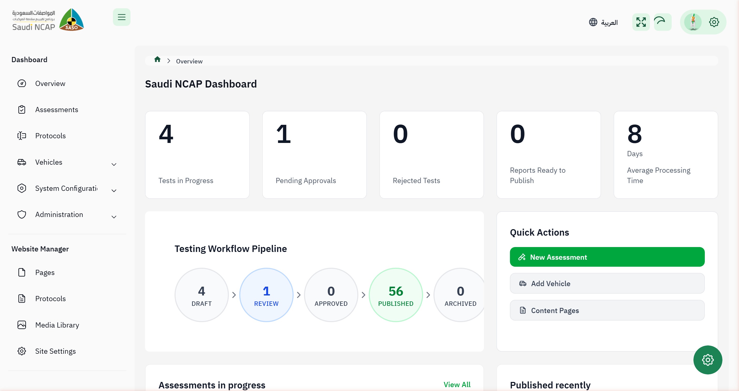Open Website Manager Protocols item
Image resolution: width=739 pixels, height=391 pixels.
67,299
